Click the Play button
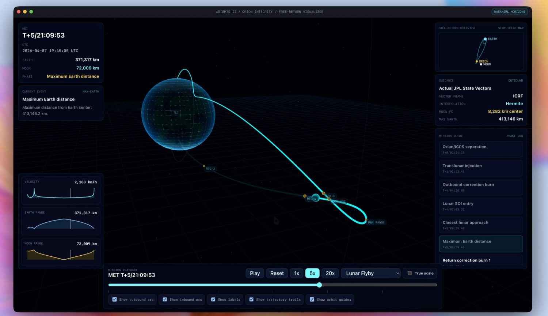 pos(255,273)
